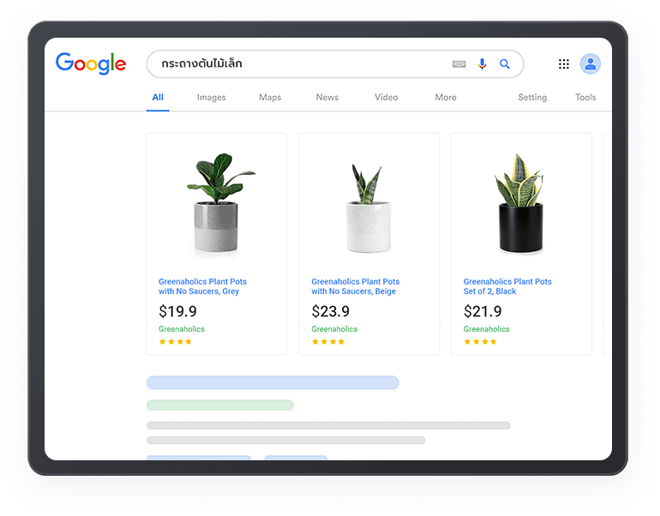660x516 pixels.
Task: Click the grey plant pot product image
Action: point(216,205)
